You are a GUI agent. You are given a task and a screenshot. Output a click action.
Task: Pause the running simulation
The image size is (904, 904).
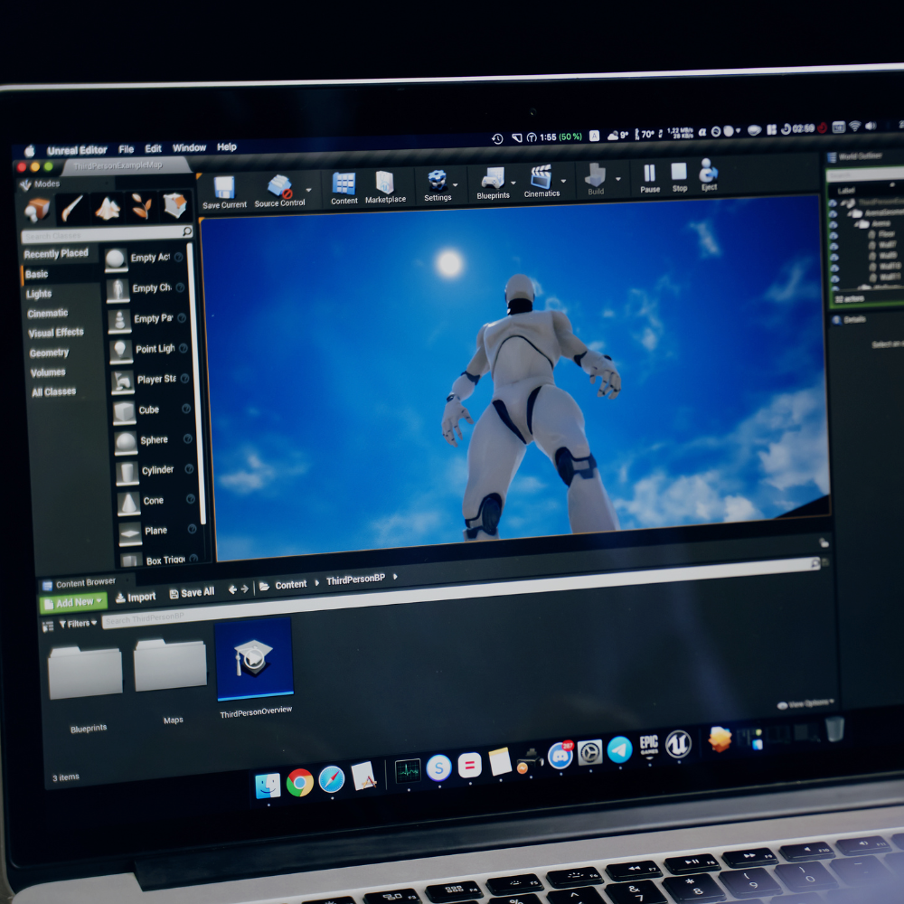pyautogui.click(x=649, y=173)
